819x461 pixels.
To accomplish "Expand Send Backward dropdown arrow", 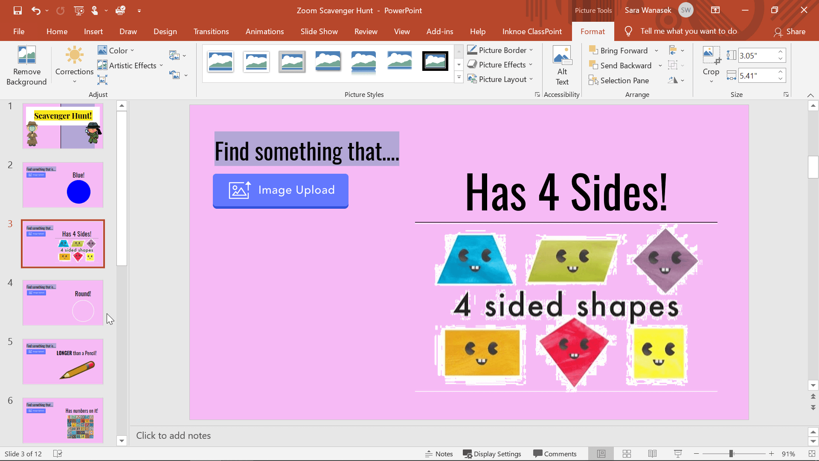I will [660, 66].
